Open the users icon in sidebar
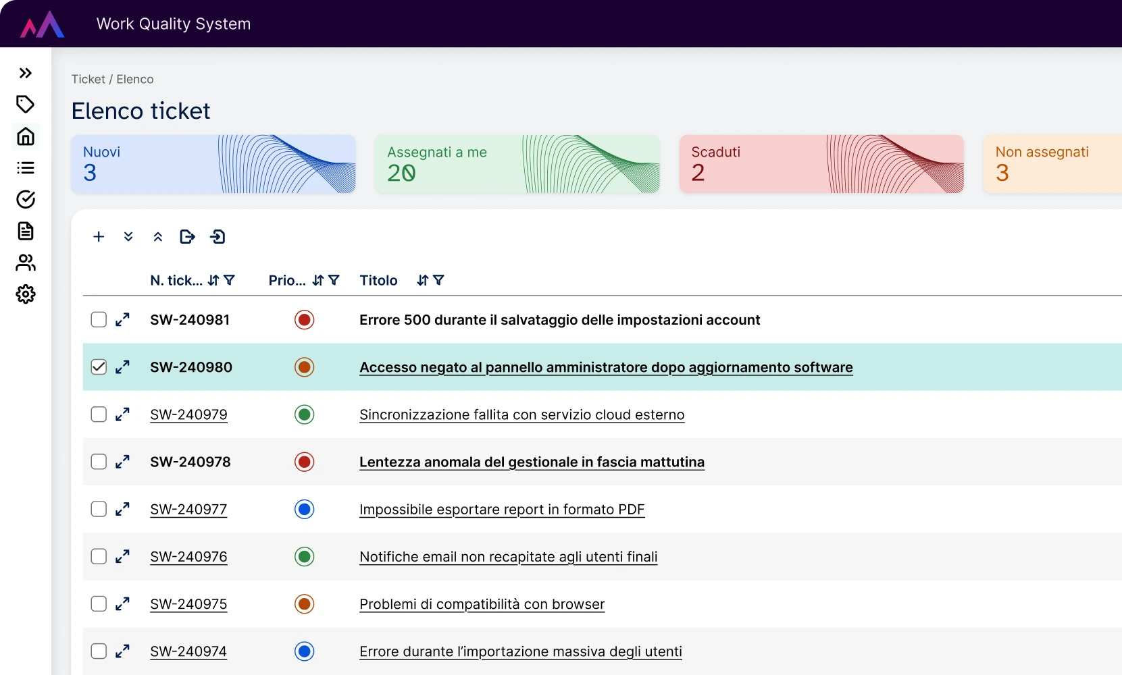This screenshot has height=675, width=1122. coord(26,263)
